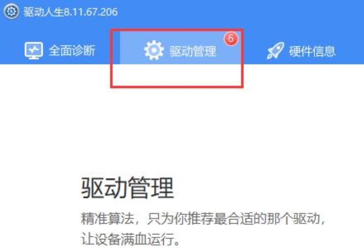Image resolution: width=364 pixels, height=248 pixels.
Task: Click the word 信息 in the hardware tab
Action: pyautogui.click(x=324, y=51)
